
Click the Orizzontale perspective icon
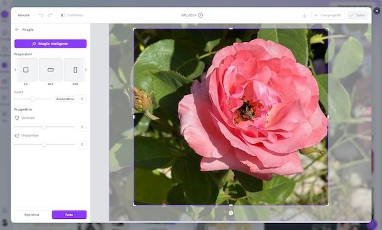pos(17,136)
